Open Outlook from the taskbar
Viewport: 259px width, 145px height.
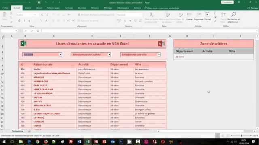(113, 141)
